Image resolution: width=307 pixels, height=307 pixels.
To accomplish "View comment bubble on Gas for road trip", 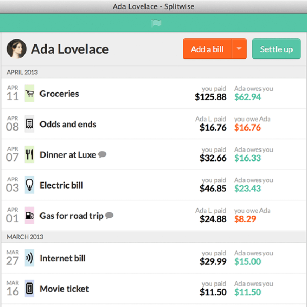I will pyautogui.click(x=109, y=215).
